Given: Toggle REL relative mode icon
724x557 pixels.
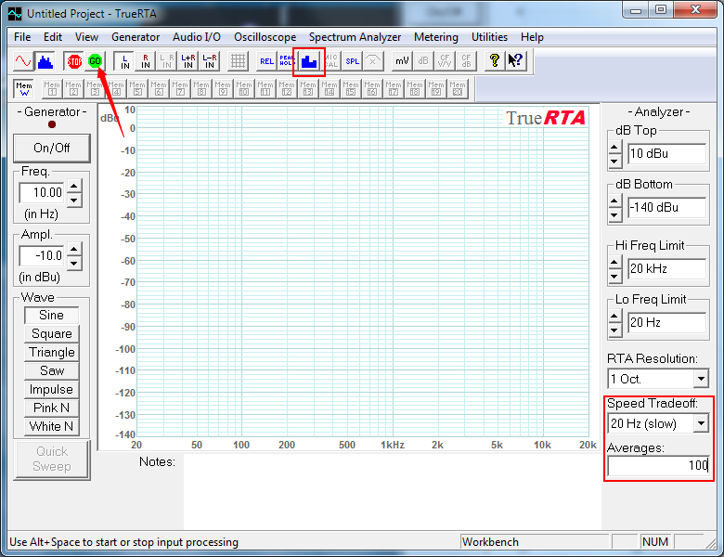Looking at the screenshot, I should (266, 61).
